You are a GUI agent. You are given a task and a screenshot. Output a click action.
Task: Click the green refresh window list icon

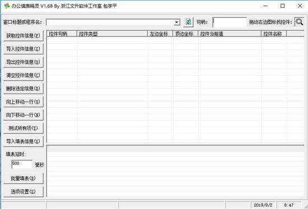pyautogui.click(x=188, y=22)
